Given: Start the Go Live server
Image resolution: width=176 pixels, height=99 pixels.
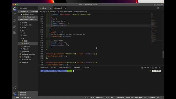Looking at the screenshot, I should (x=130, y=98).
